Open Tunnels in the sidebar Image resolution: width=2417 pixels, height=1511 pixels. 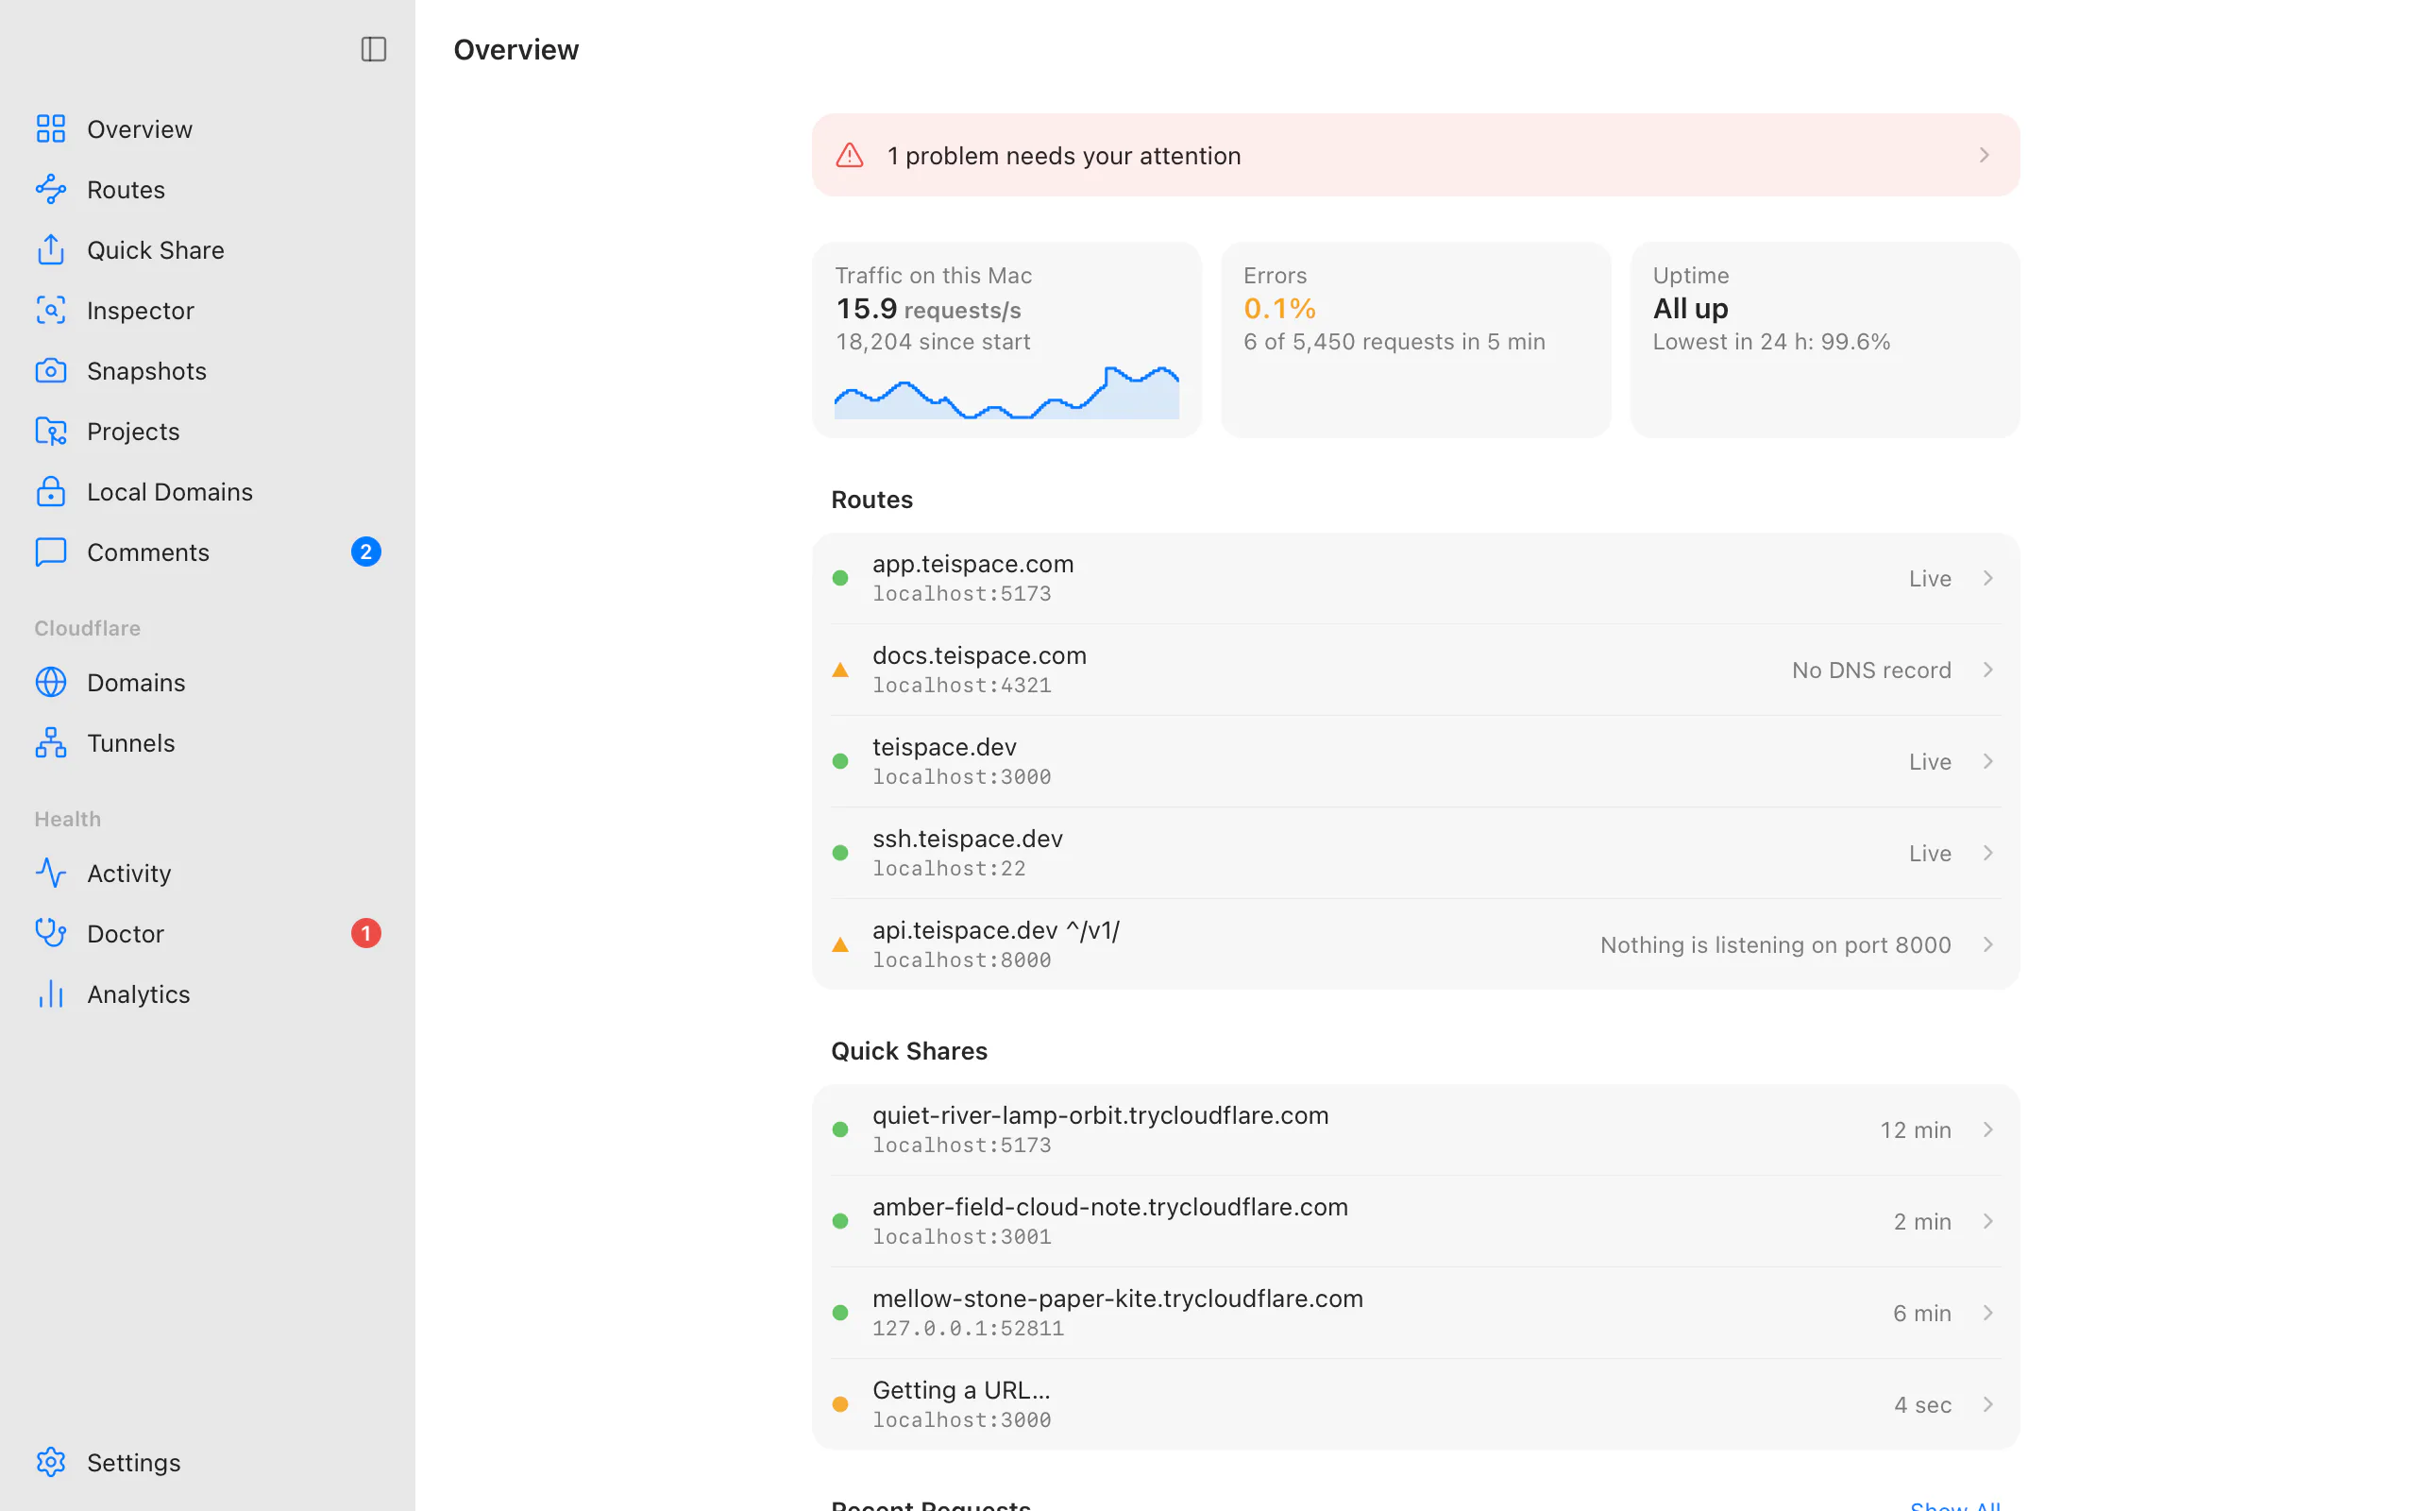tap(208, 742)
